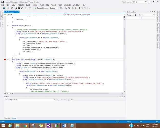Remove breakpoint on the Upload method line
Image resolution: width=160 pixels, height=128 pixels.
coord(5,59)
